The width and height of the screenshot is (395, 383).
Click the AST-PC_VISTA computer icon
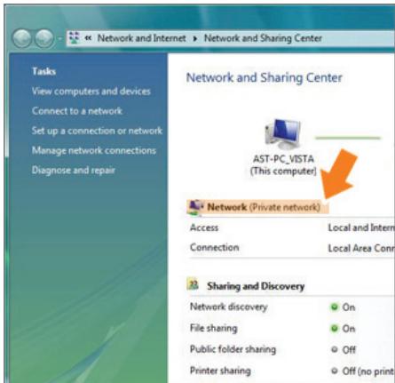pyautogui.click(x=283, y=135)
